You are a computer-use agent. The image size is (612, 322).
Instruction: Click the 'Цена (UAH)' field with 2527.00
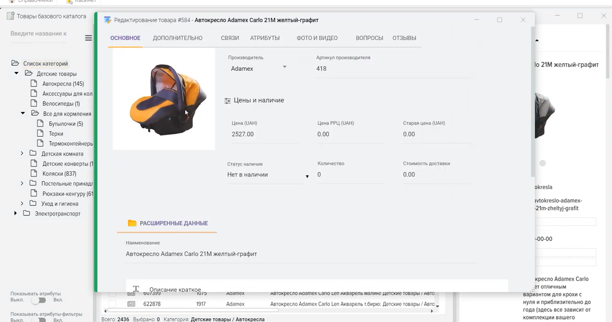[x=264, y=134]
